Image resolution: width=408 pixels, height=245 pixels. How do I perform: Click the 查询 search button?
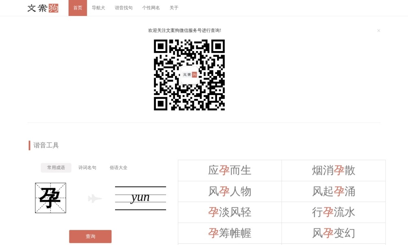click(90, 236)
